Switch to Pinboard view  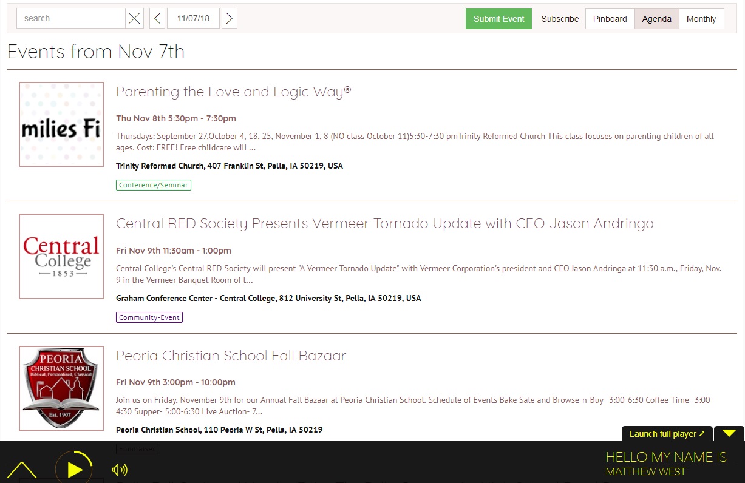[610, 19]
